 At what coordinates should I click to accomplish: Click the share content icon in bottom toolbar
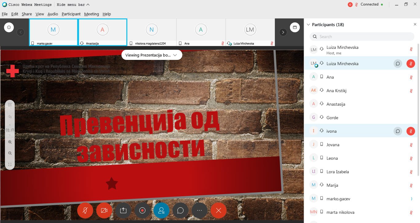coord(123,210)
